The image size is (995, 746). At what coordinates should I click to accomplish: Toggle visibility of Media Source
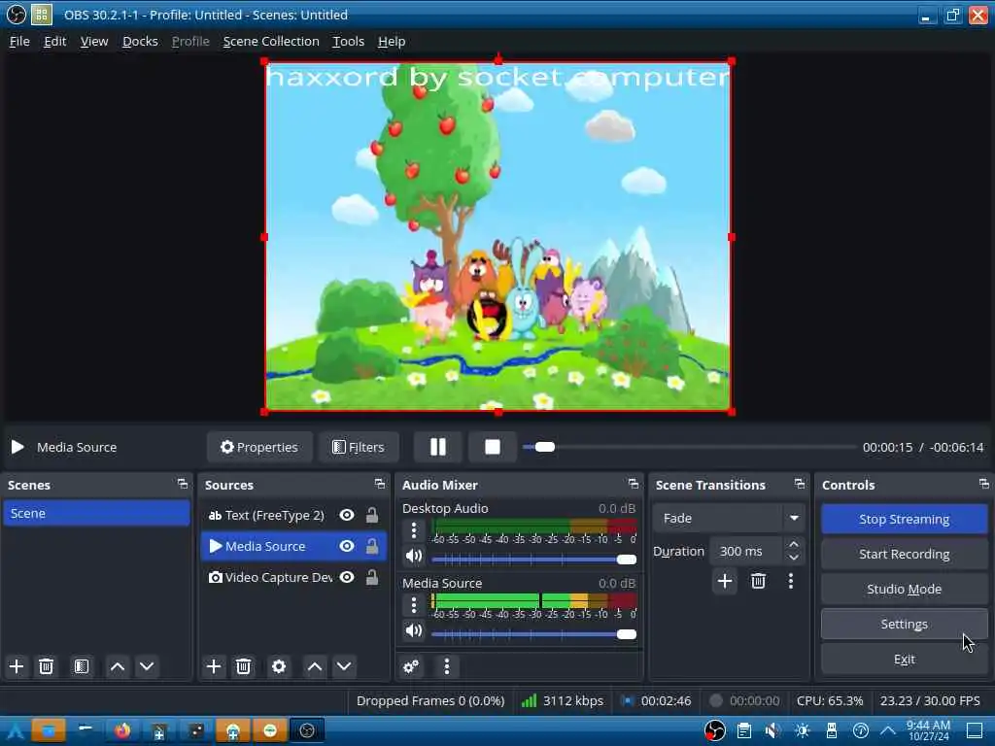[347, 546]
